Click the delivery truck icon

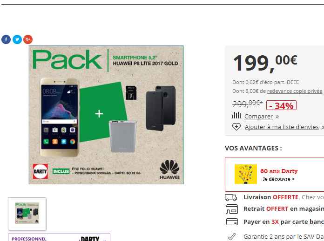(231, 197)
